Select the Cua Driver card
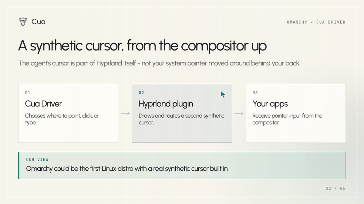 (x=68, y=113)
